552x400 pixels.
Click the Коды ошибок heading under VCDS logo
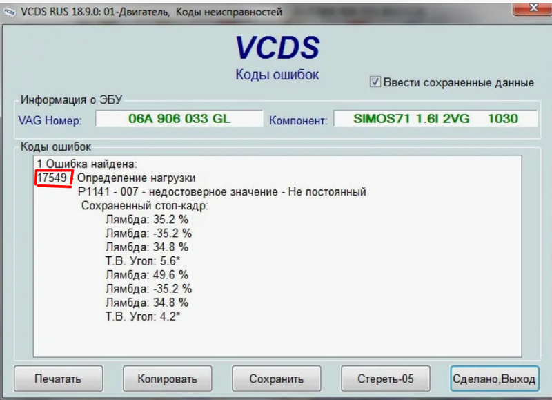click(277, 75)
